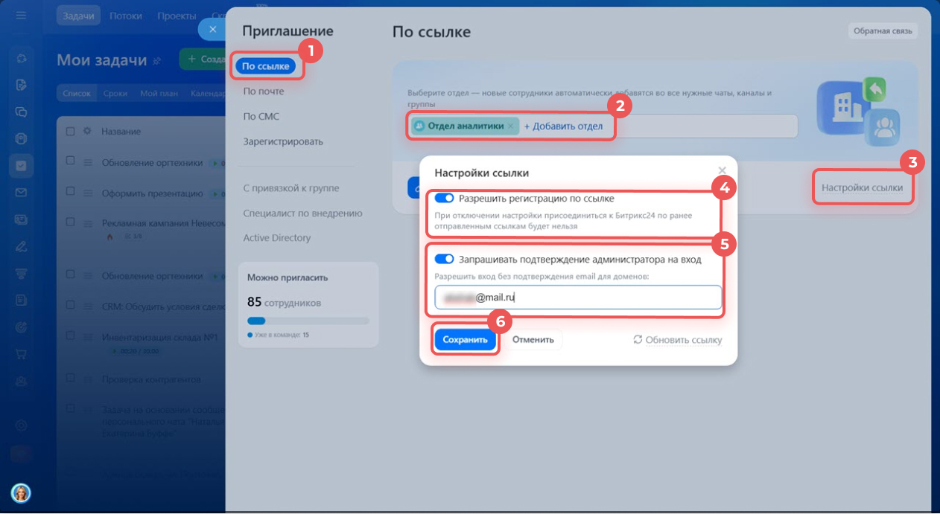940x514 pixels.
Task: Click the gear icon in task list header
Action: (86, 132)
